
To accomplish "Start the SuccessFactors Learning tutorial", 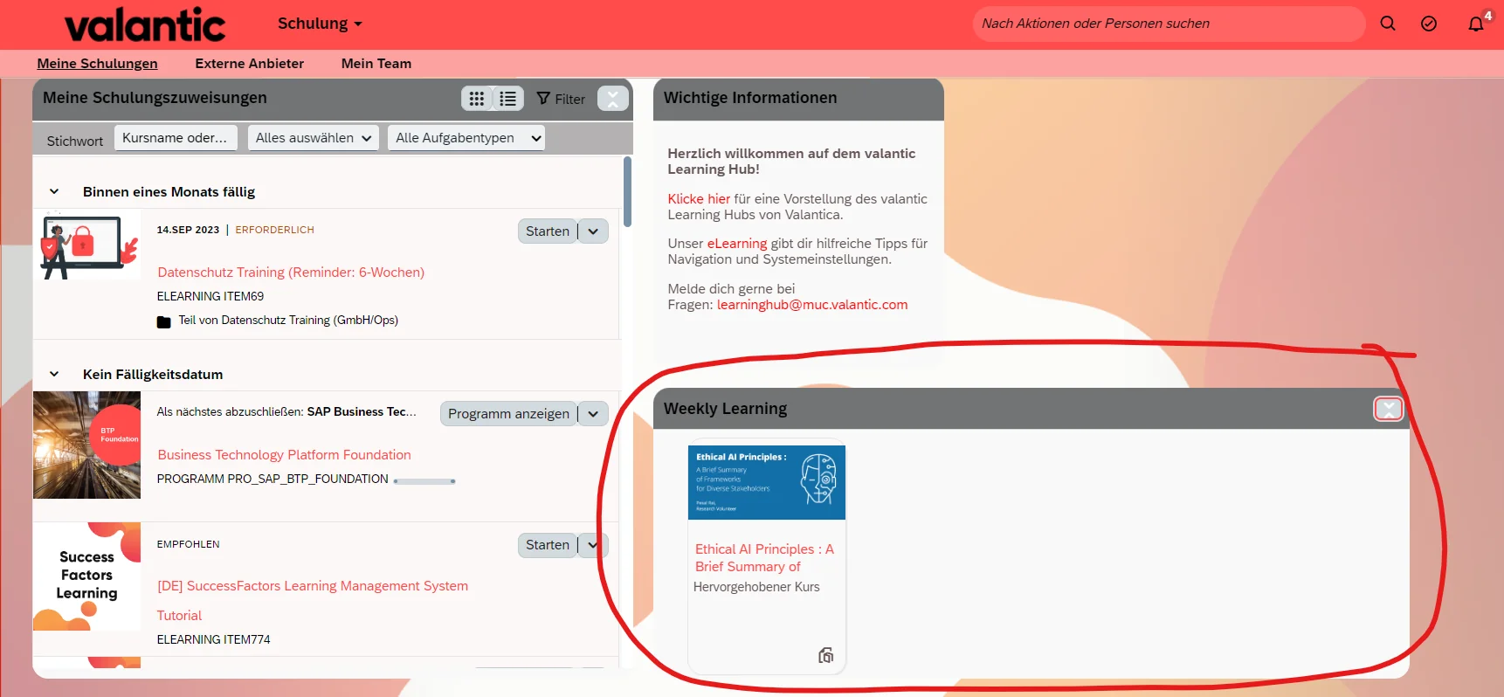I will pos(548,545).
